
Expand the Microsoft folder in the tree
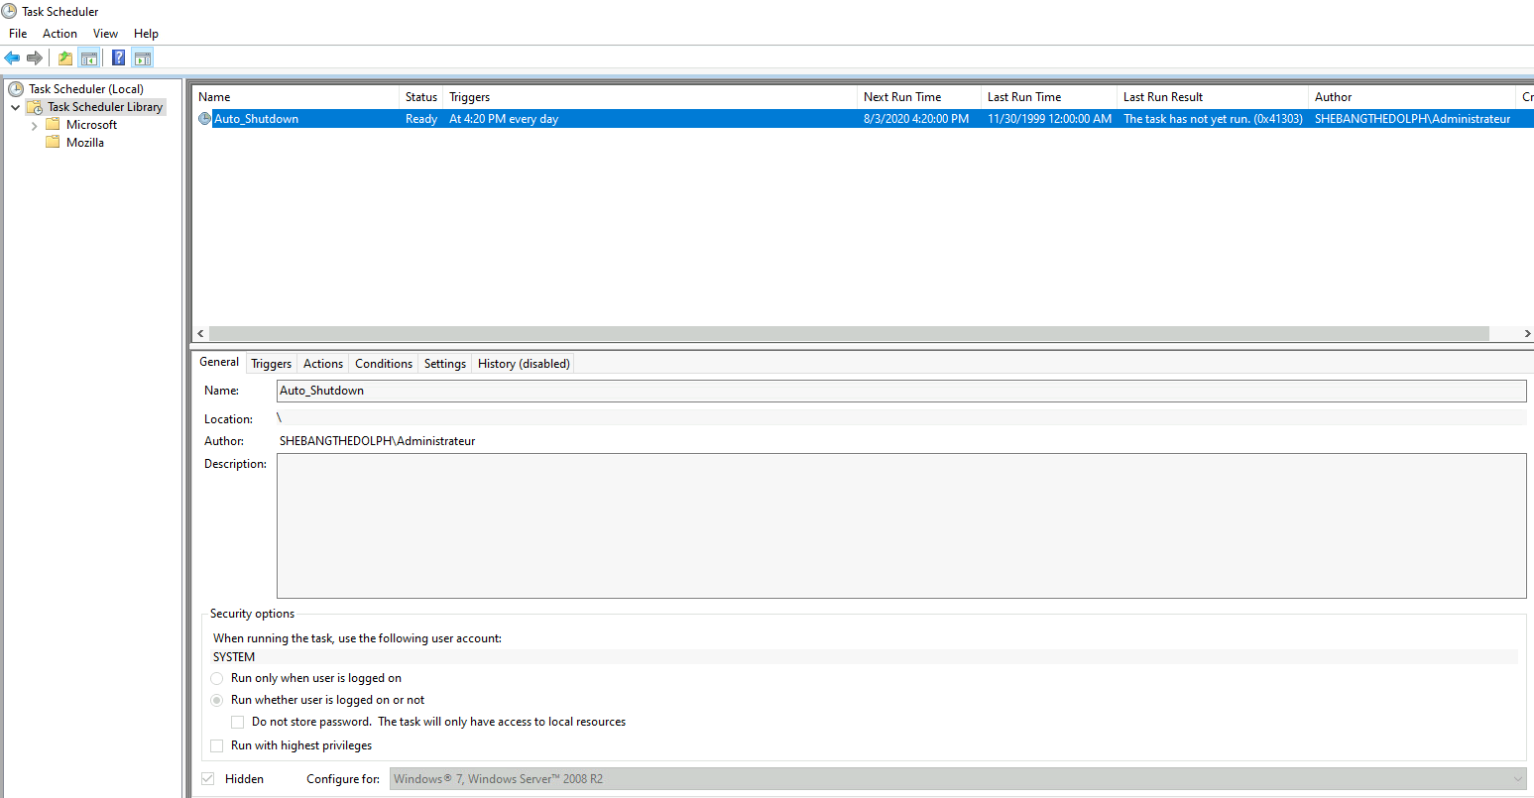34,124
